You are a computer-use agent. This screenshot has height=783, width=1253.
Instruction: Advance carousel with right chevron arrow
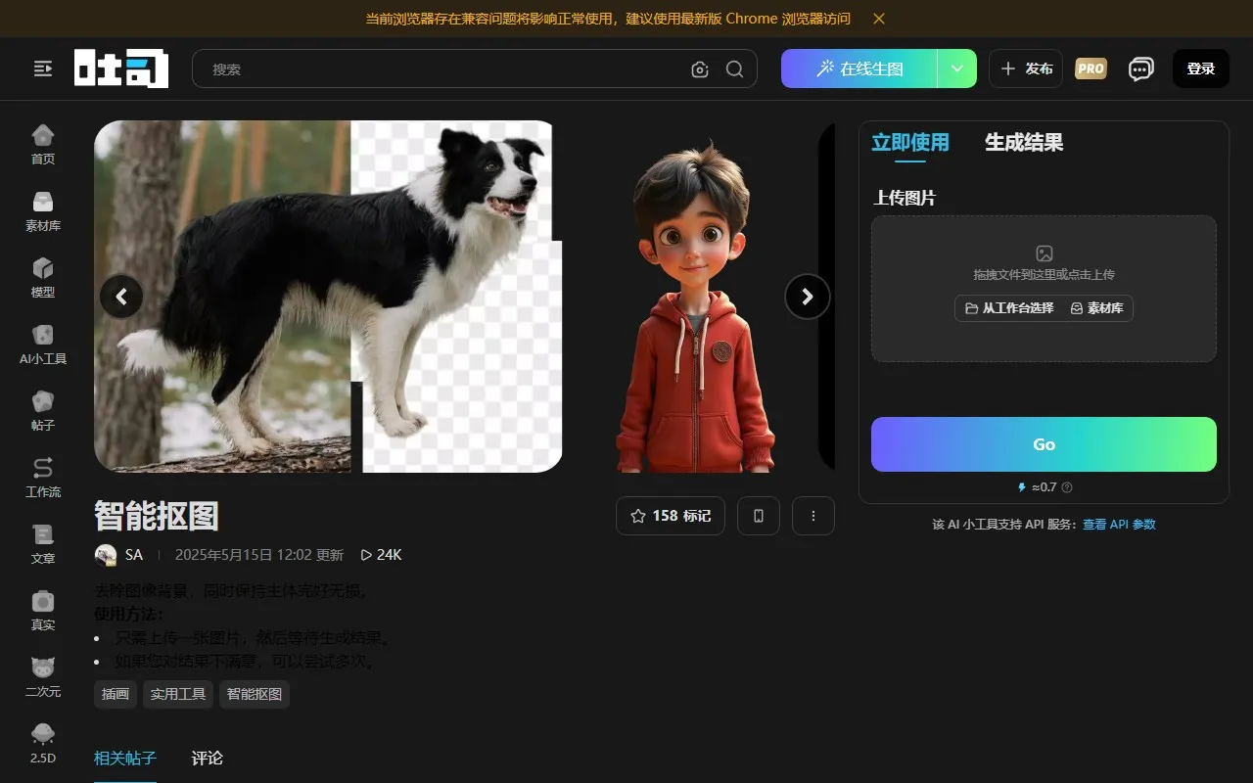[807, 296]
